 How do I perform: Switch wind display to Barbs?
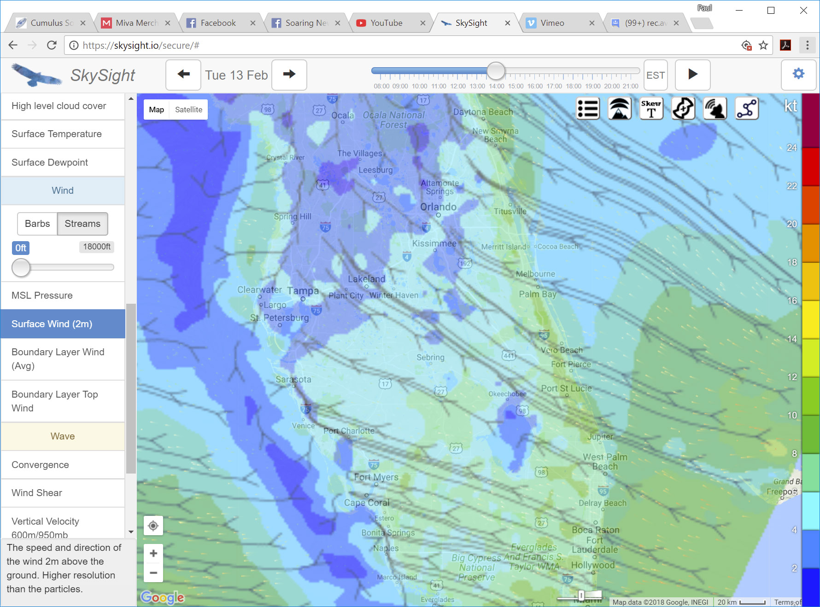pos(37,224)
